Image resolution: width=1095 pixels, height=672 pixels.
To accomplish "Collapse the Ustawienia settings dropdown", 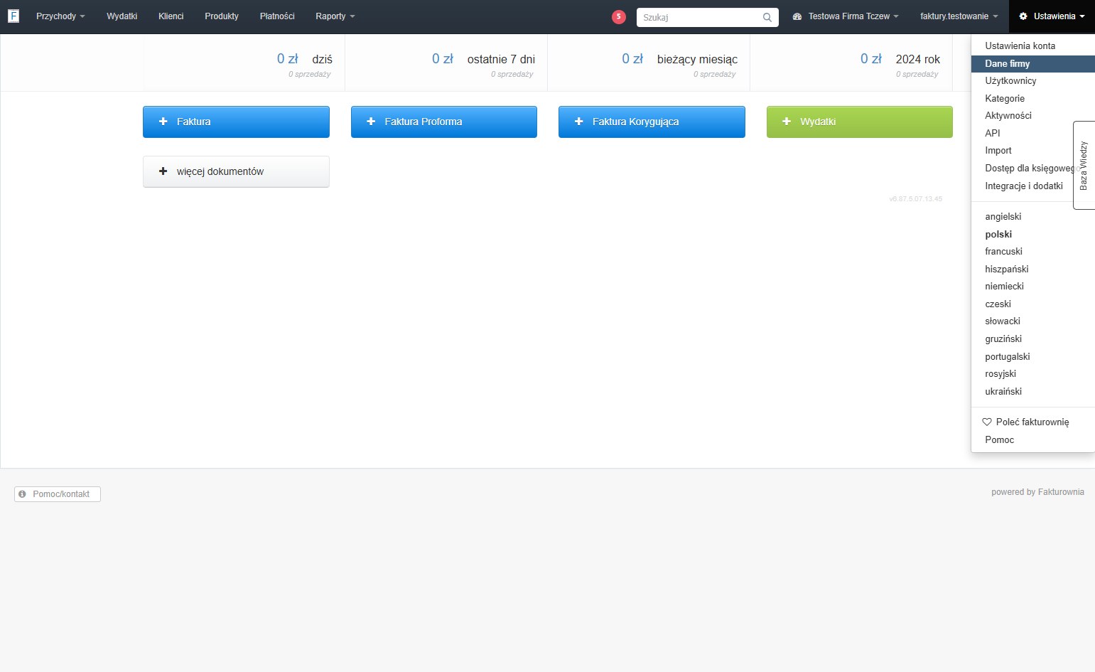I will tap(1052, 16).
